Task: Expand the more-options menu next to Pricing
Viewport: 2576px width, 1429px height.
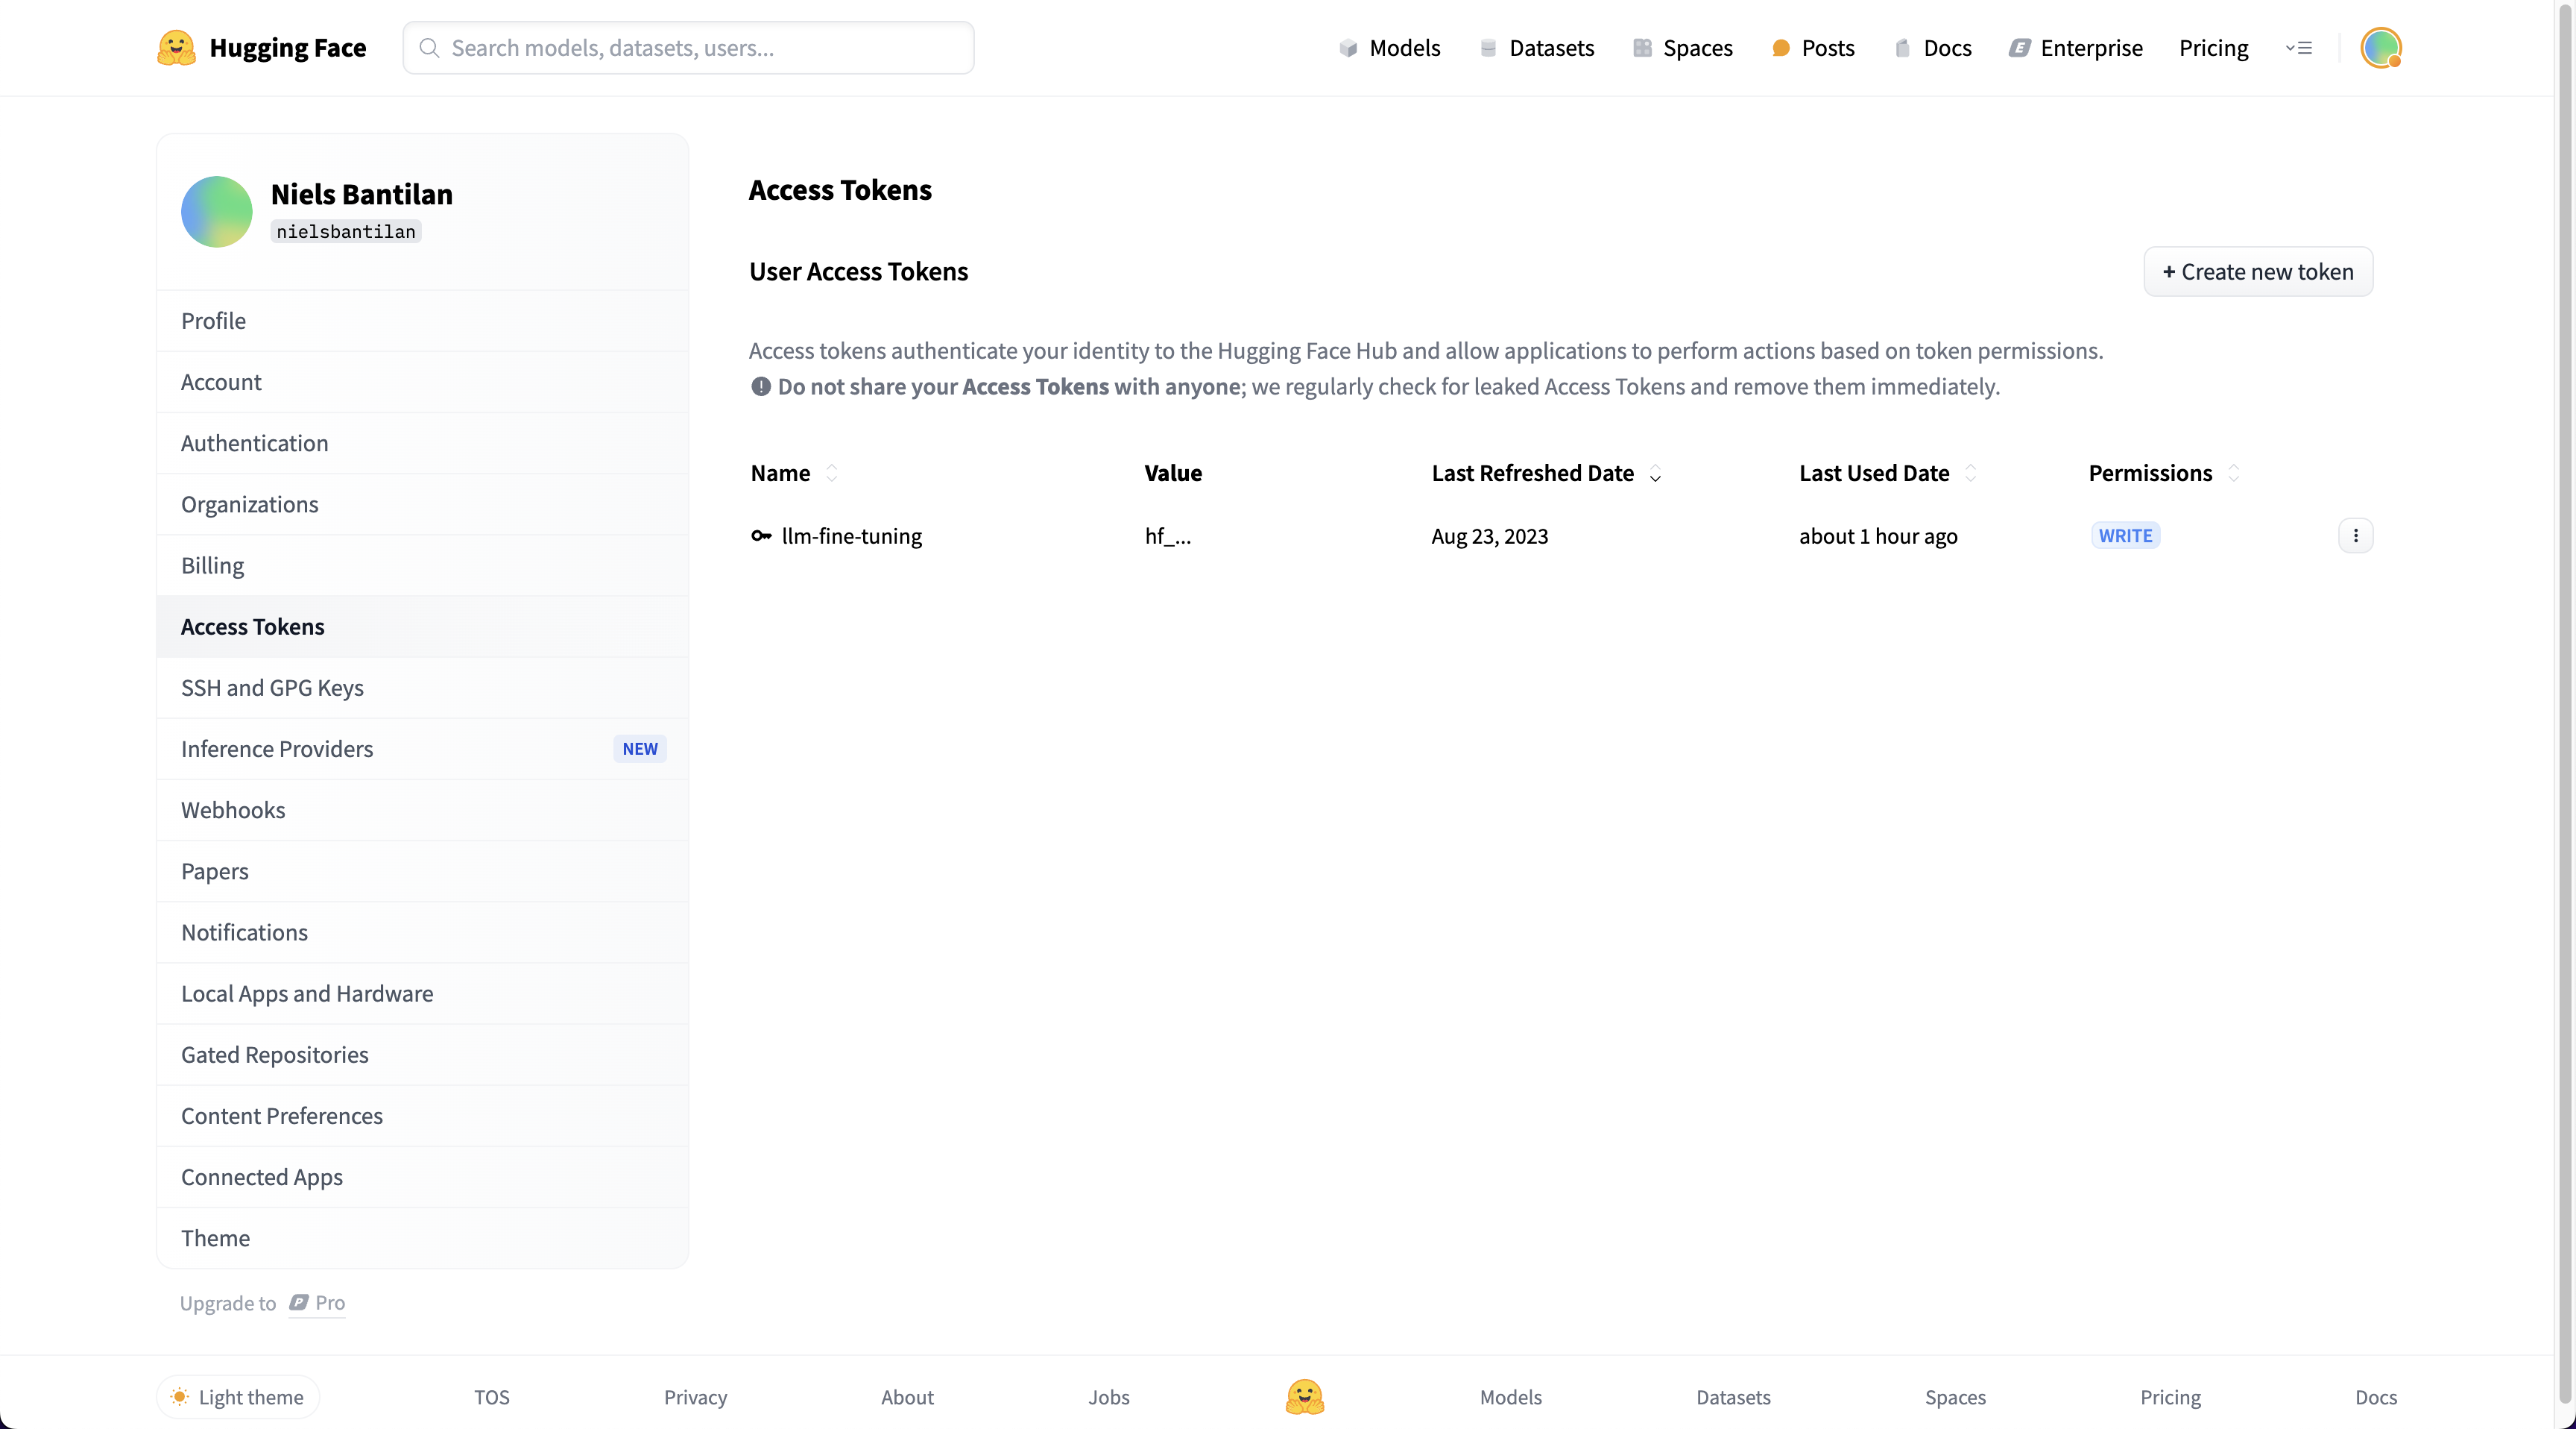Action: point(2298,48)
